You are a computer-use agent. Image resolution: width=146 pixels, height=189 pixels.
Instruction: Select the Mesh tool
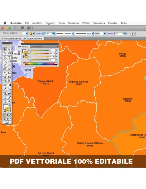(x=5, y=85)
